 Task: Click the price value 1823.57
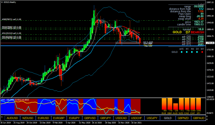click(199, 22)
